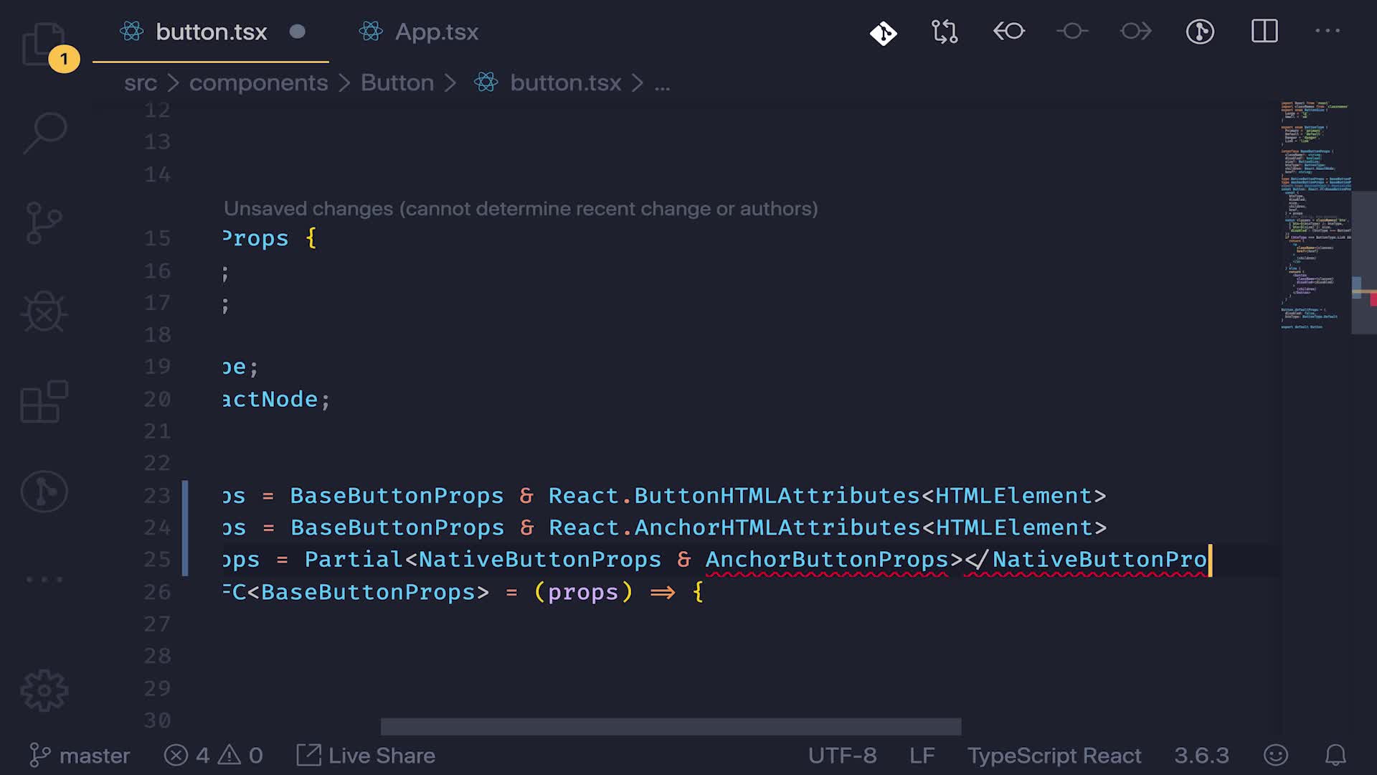
Task: Open the Extensions view
Action: click(x=44, y=402)
